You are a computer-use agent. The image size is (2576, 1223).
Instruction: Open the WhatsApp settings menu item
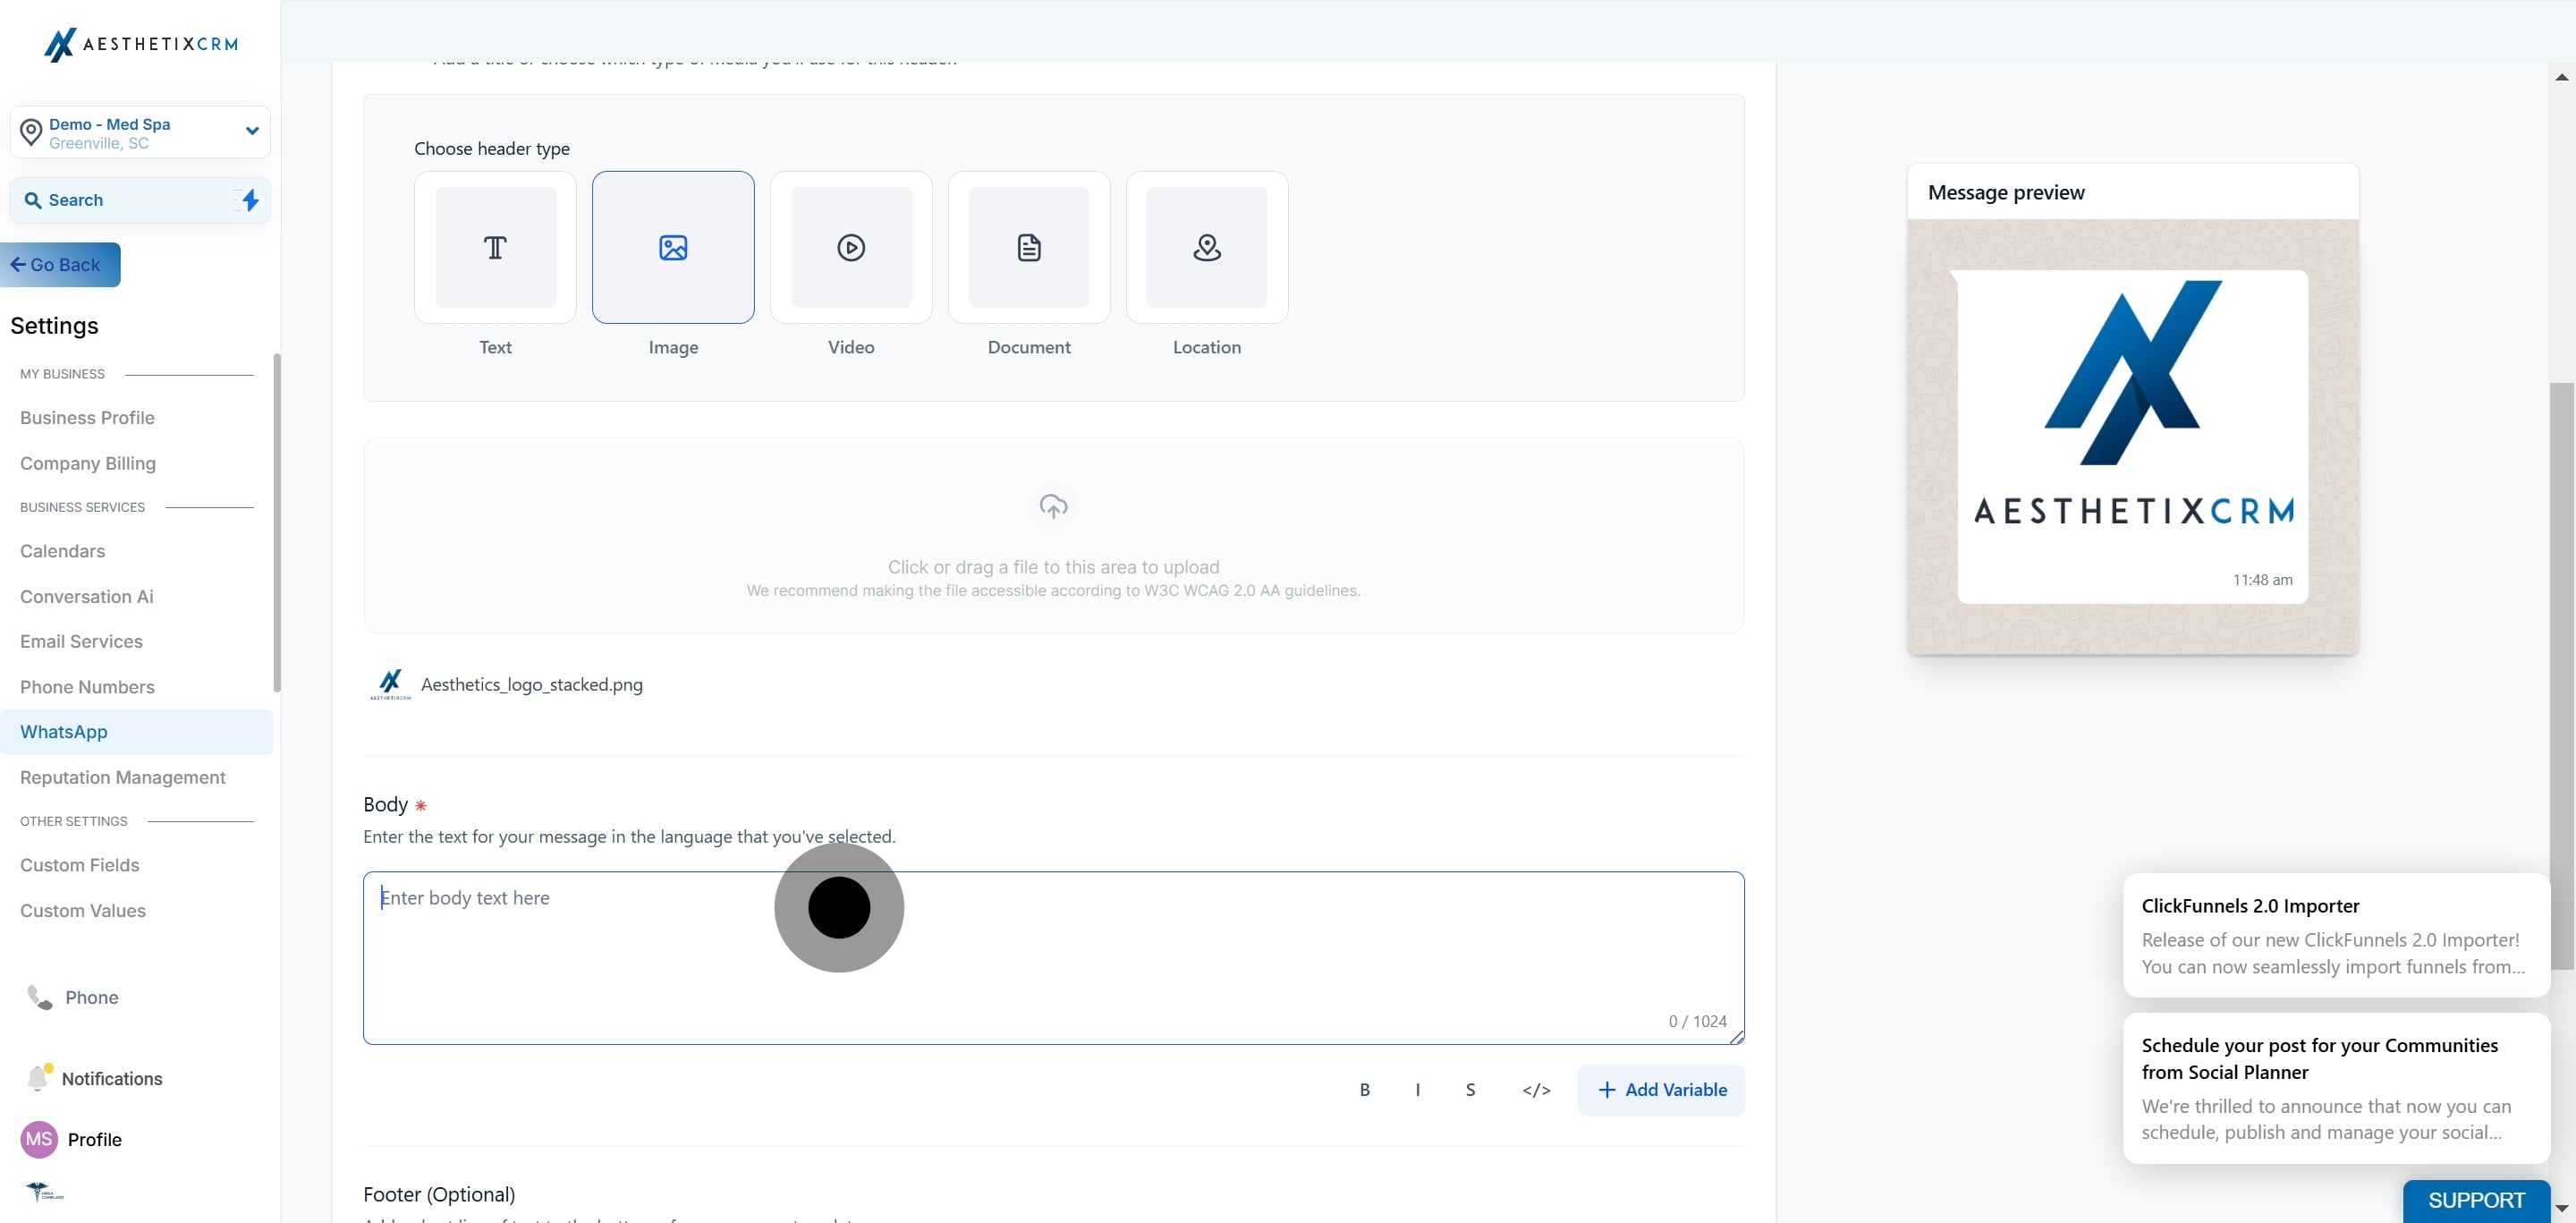(x=137, y=732)
